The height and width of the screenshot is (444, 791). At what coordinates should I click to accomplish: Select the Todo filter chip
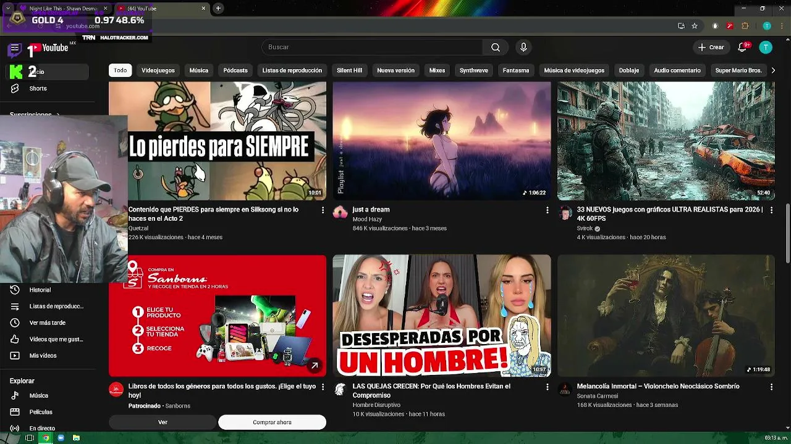[x=121, y=70]
